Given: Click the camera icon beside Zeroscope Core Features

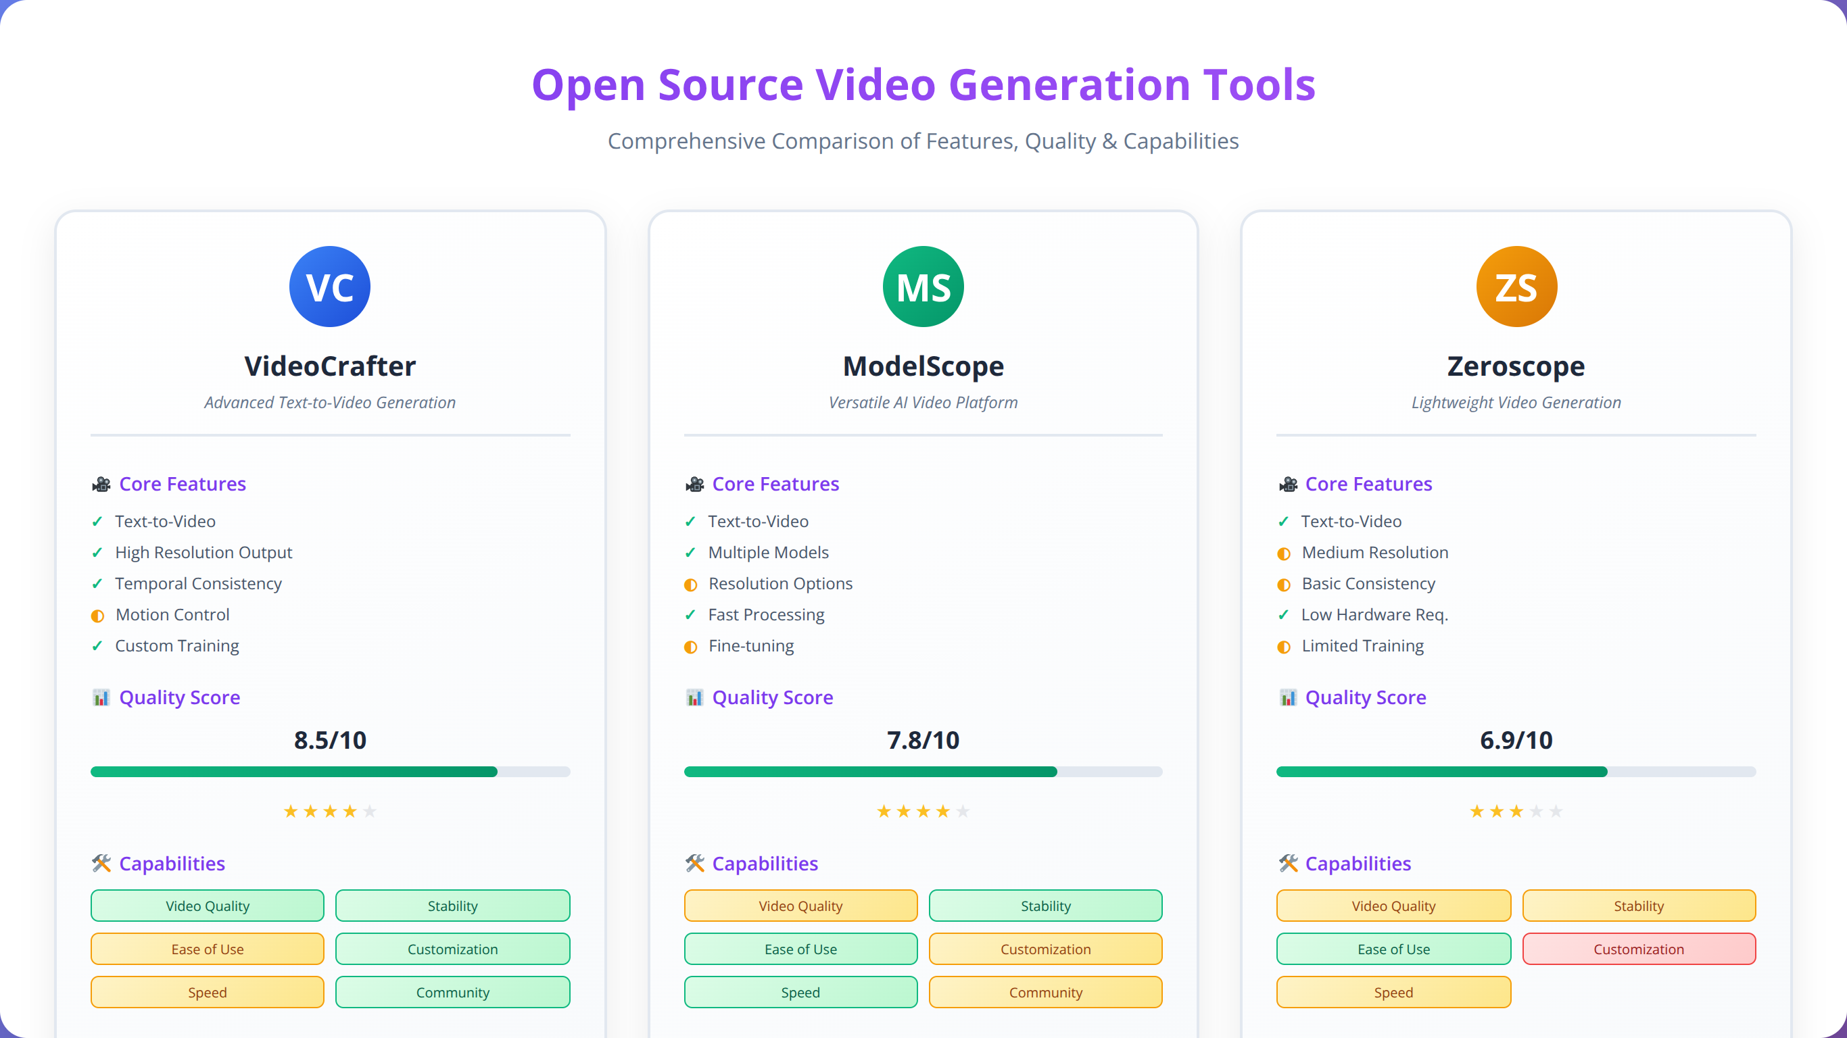Looking at the screenshot, I should click(1288, 485).
